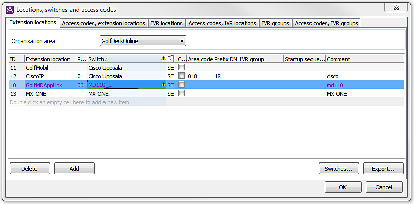The width and height of the screenshot is (414, 204).
Task: Open the Organisation area dropdown
Action: [x=143, y=41]
